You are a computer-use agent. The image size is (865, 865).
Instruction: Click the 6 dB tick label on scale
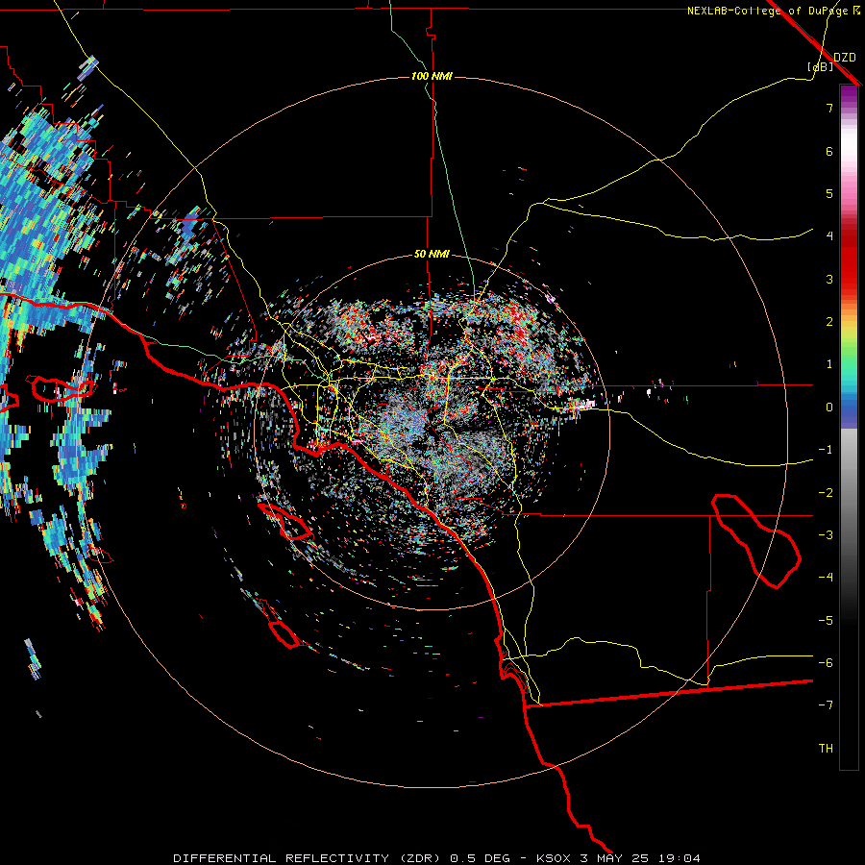tap(829, 151)
